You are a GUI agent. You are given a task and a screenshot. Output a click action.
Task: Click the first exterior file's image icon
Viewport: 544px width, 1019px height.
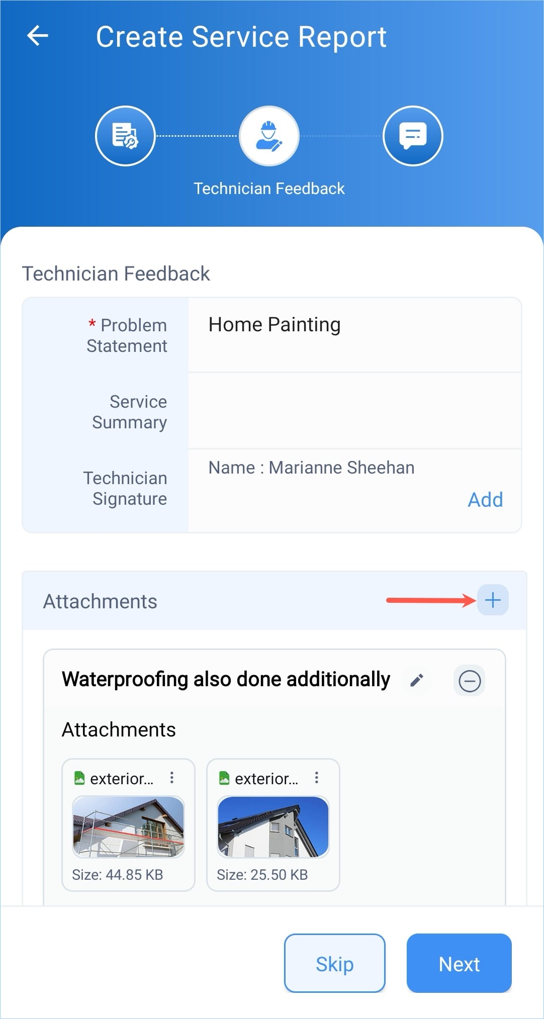tap(79, 778)
